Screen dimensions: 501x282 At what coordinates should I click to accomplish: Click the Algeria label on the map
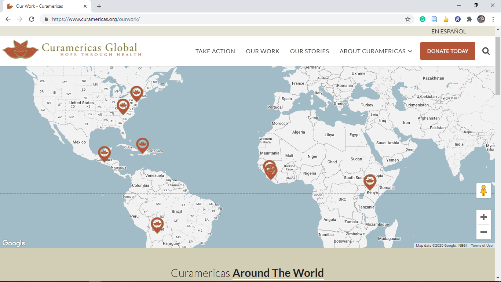(x=299, y=132)
